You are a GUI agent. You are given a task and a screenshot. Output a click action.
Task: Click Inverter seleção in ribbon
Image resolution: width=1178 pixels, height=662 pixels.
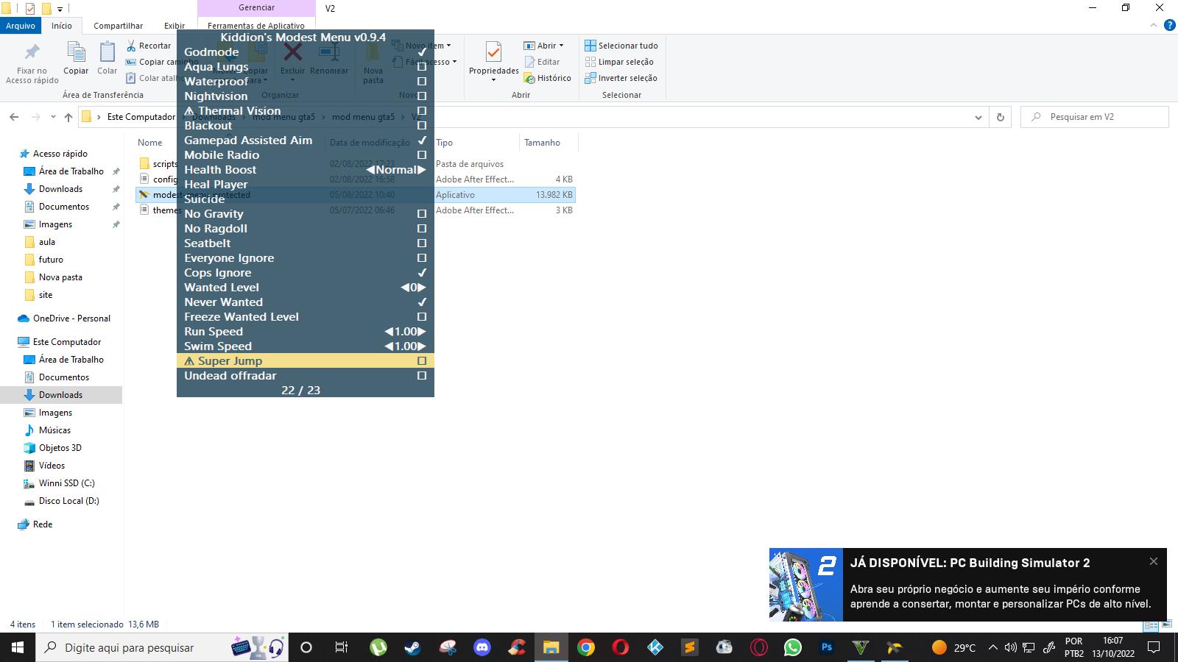(x=621, y=78)
